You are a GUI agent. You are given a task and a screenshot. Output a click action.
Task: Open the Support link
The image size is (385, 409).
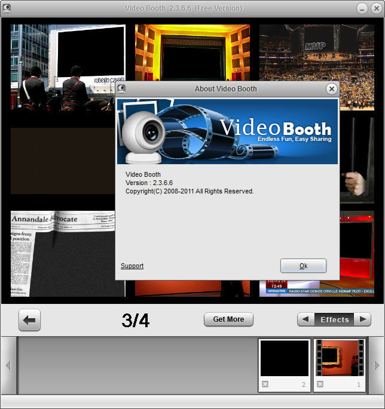(x=132, y=266)
